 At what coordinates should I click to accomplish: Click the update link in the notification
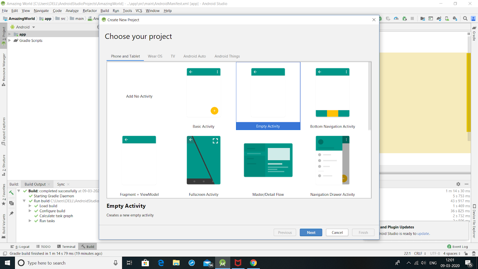click(423, 233)
